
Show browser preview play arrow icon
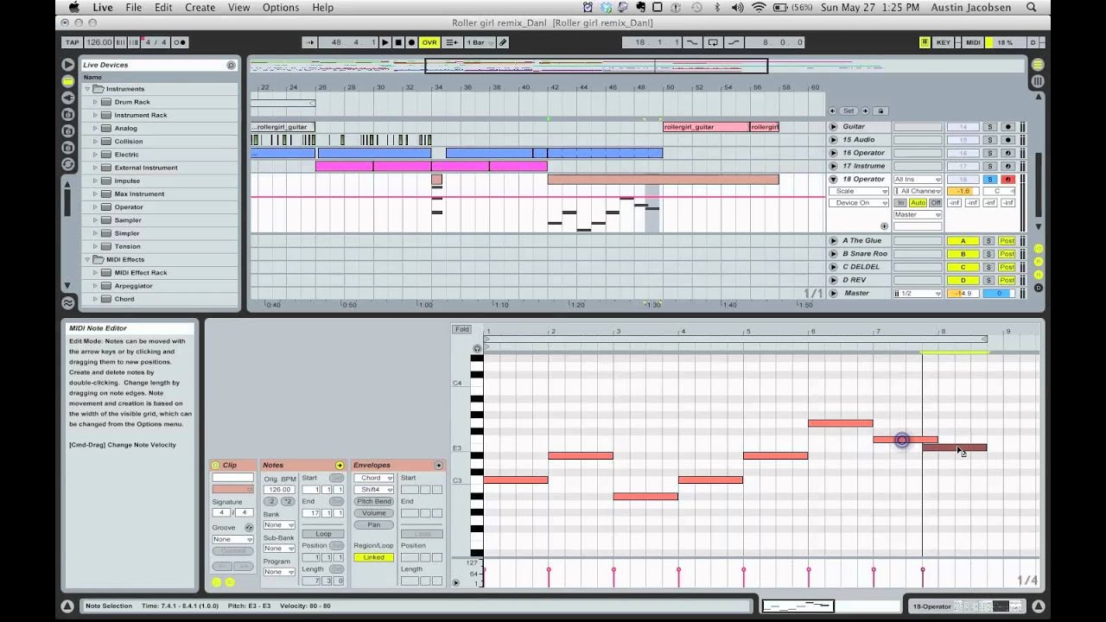[67, 65]
